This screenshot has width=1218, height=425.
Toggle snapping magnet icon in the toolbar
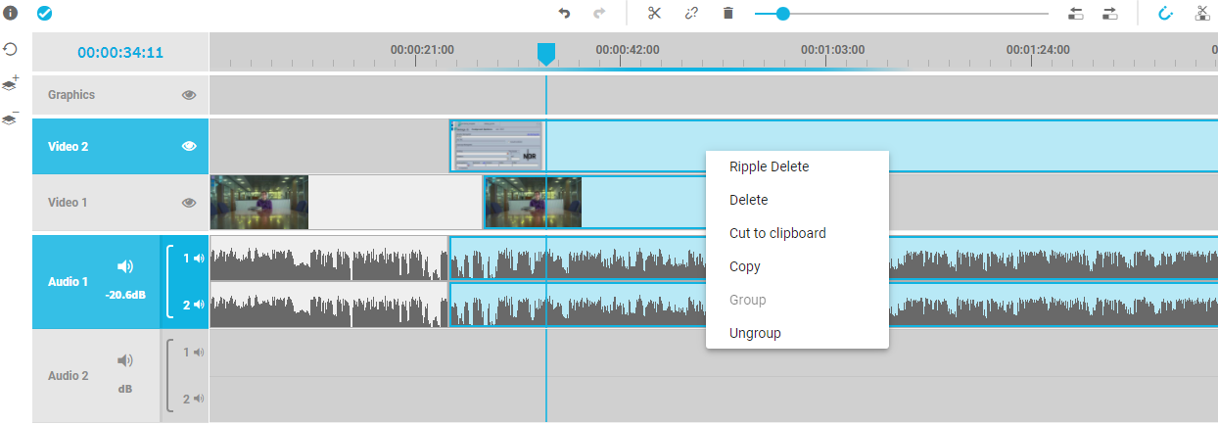point(1165,14)
